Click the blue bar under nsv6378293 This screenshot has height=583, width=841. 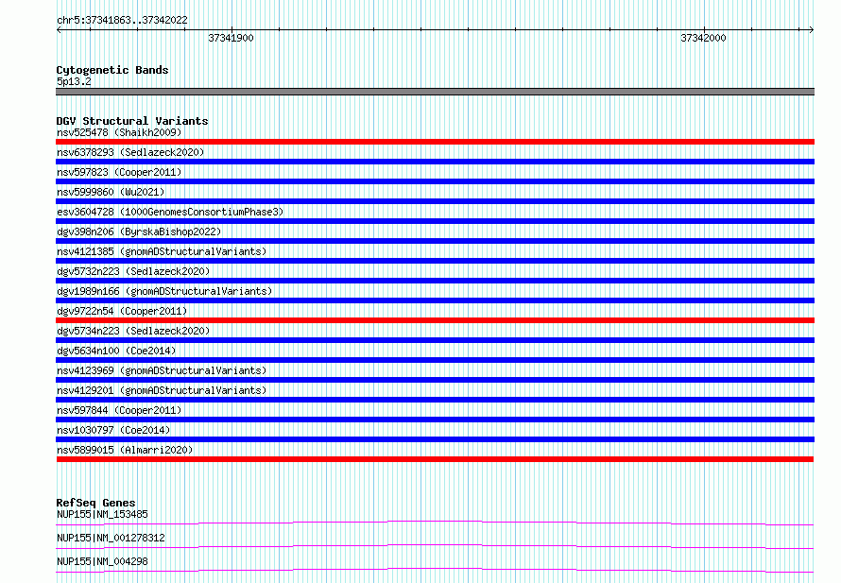[x=435, y=162]
